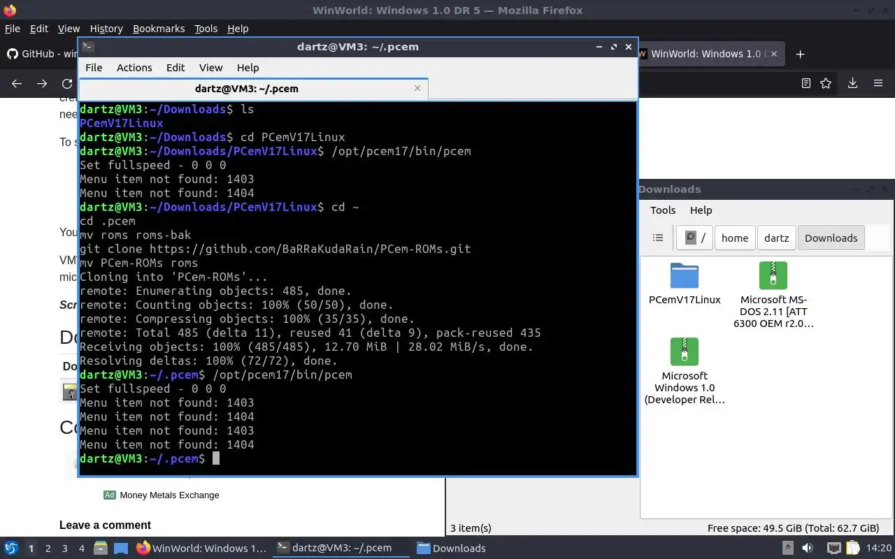Bookmark this page with the star icon

[x=826, y=83]
